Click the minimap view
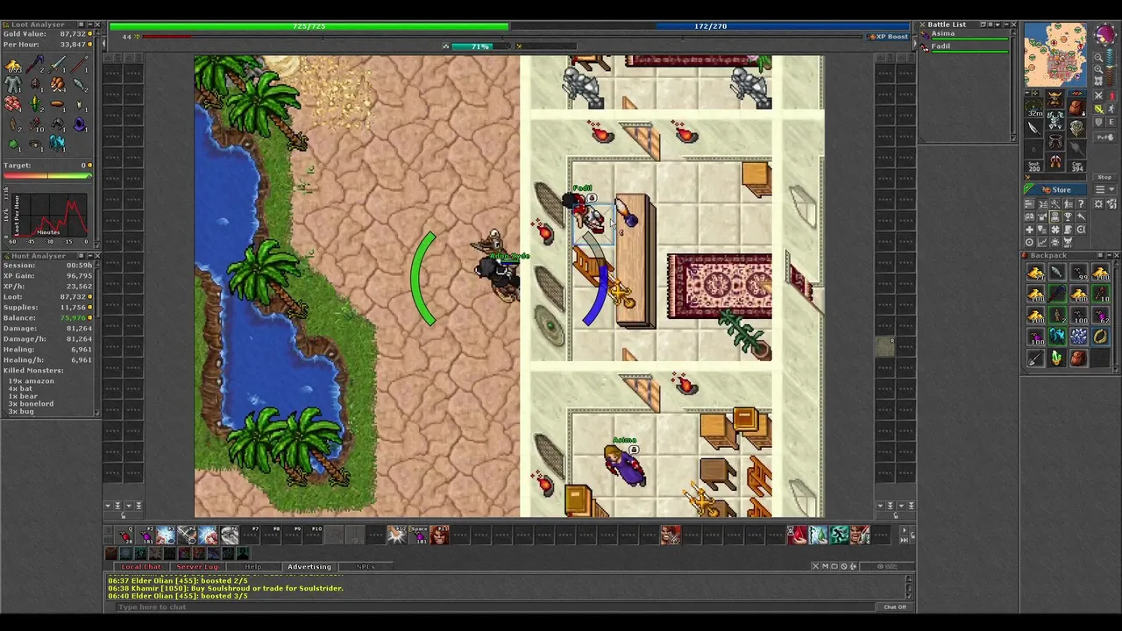 pos(1055,54)
